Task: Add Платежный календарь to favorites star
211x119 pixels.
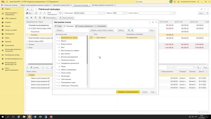Action: (x=36, y=9)
